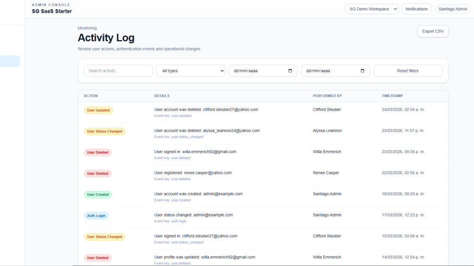
Task: Open the SG Demo Workspace selector
Action: 372,9
